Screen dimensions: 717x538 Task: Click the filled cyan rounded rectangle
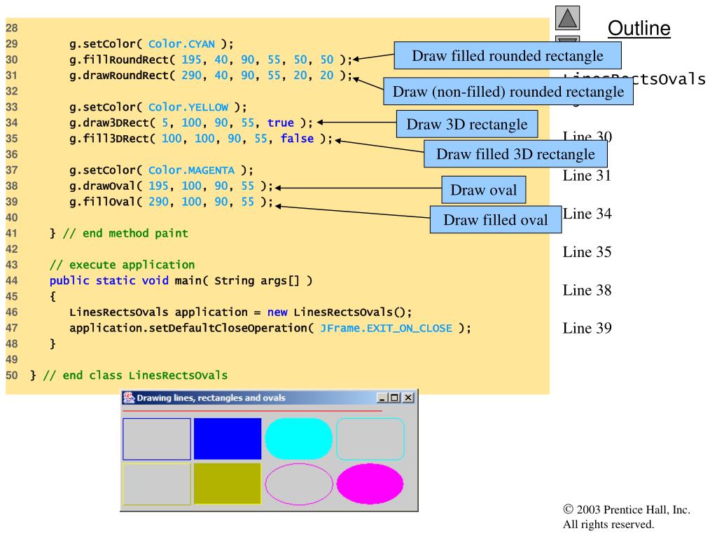click(298, 439)
